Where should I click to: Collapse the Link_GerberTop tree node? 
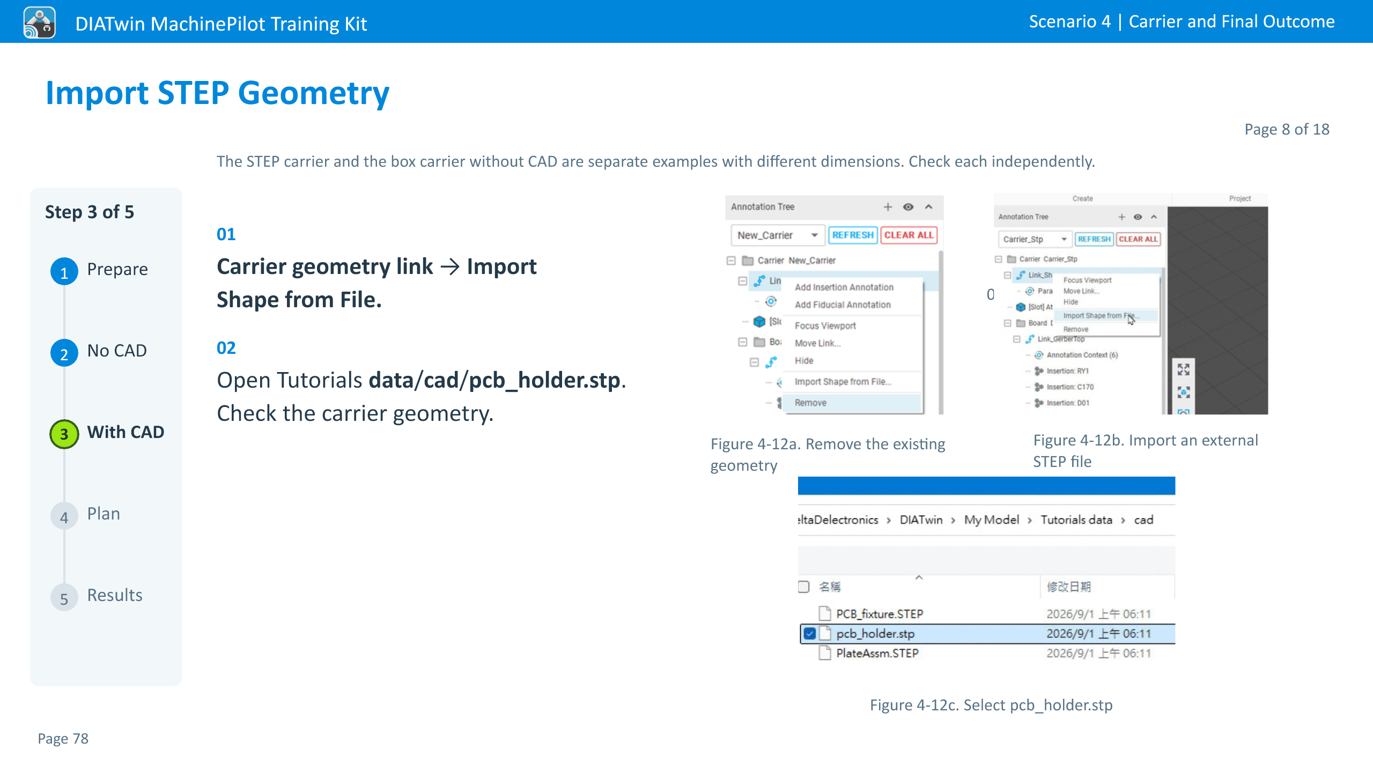pyautogui.click(x=1016, y=339)
